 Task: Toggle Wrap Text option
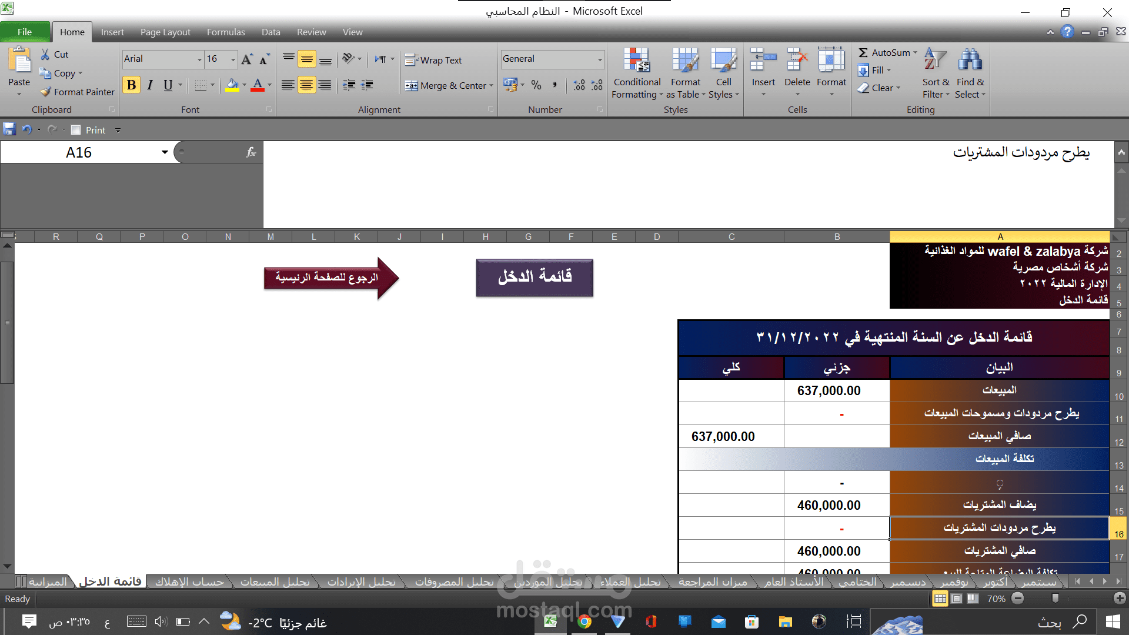coord(433,60)
